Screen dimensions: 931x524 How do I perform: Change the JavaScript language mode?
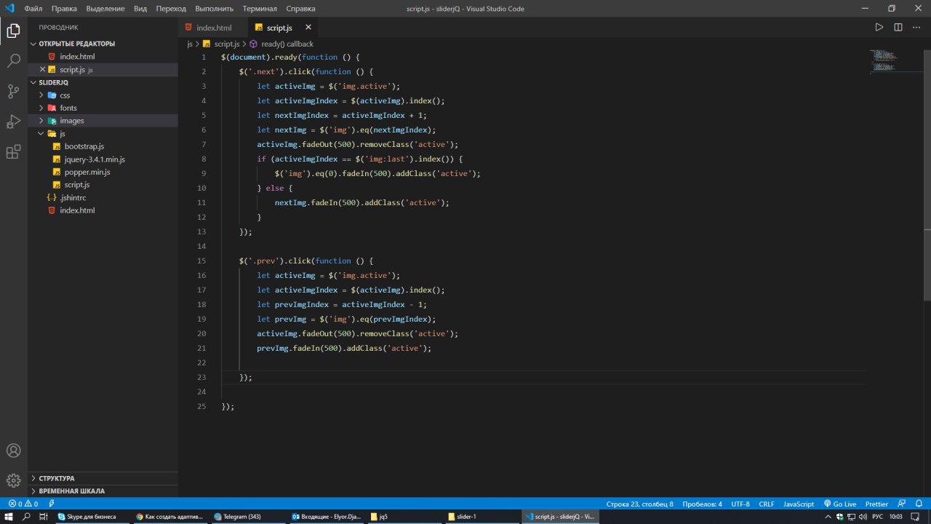pos(798,504)
